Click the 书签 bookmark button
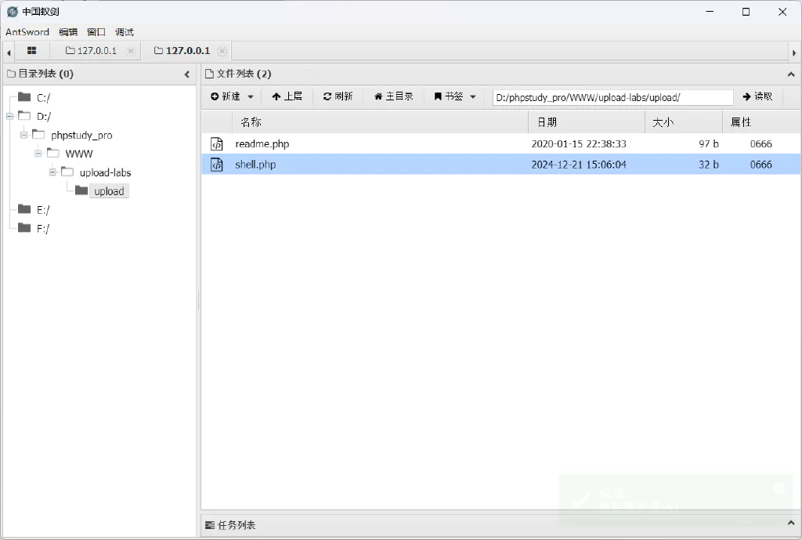 (x=449, y=96)
